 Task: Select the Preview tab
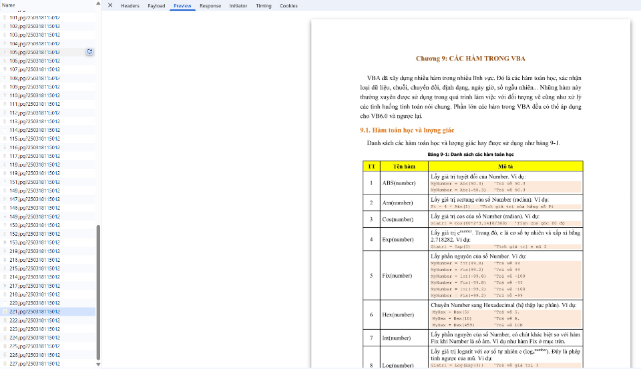coord(182,5)
